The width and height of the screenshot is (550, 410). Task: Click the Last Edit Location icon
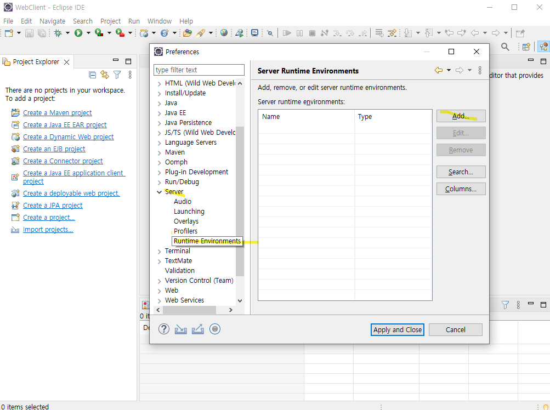(x=449, y=33)
